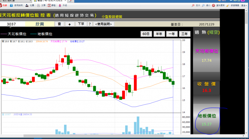Close the first browser tab
Image resolution: width=249 pixels, height=139 pixels.
tap(30, 1)
